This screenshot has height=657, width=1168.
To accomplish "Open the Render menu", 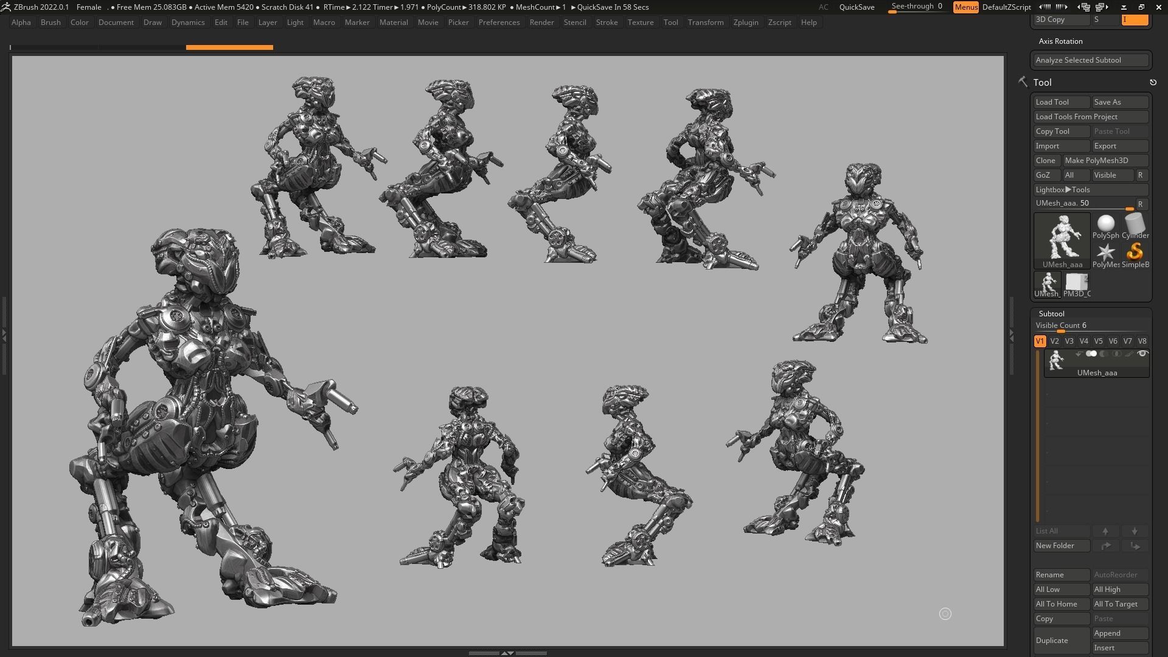I will coord(541,23).
